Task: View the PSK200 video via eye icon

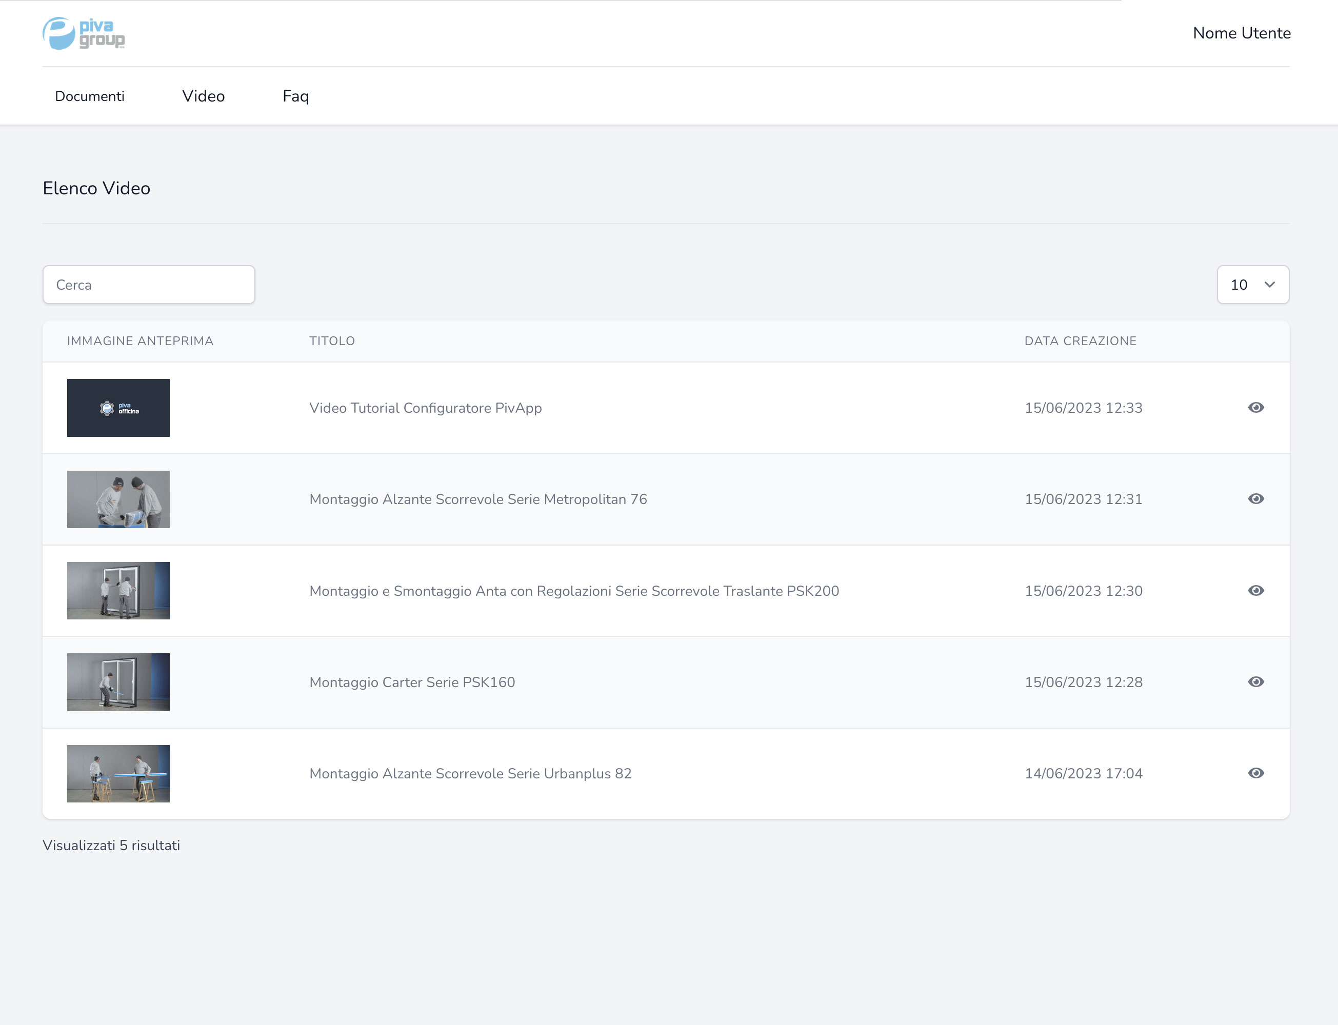Action: 1255,591
